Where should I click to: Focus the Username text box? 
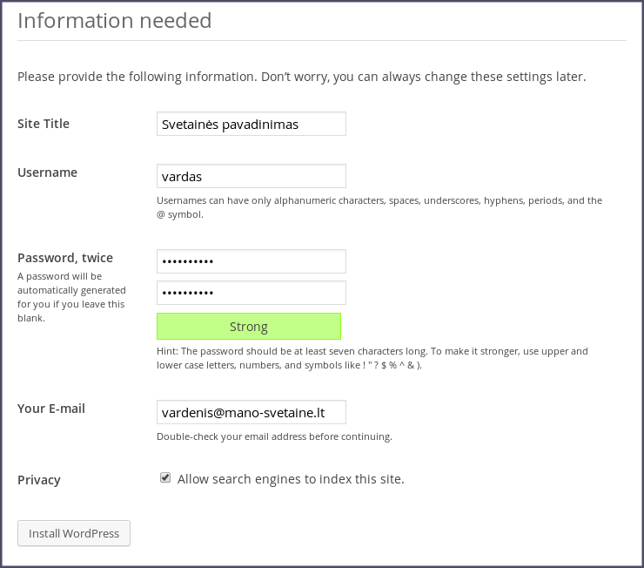click(x=251, y=176)
